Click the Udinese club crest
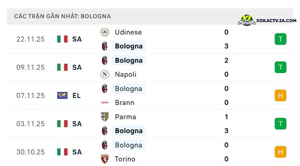 pos(105,32)
